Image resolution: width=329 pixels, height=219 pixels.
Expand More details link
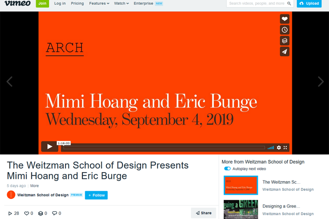click(34, 186)
